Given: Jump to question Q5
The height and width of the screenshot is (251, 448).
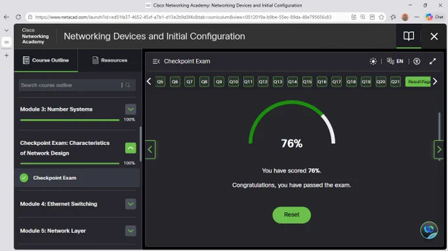Looking at the screenshot, I should (160, 82).
